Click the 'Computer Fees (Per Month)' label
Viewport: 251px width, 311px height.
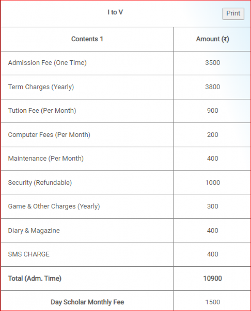(x=49, y=135)
